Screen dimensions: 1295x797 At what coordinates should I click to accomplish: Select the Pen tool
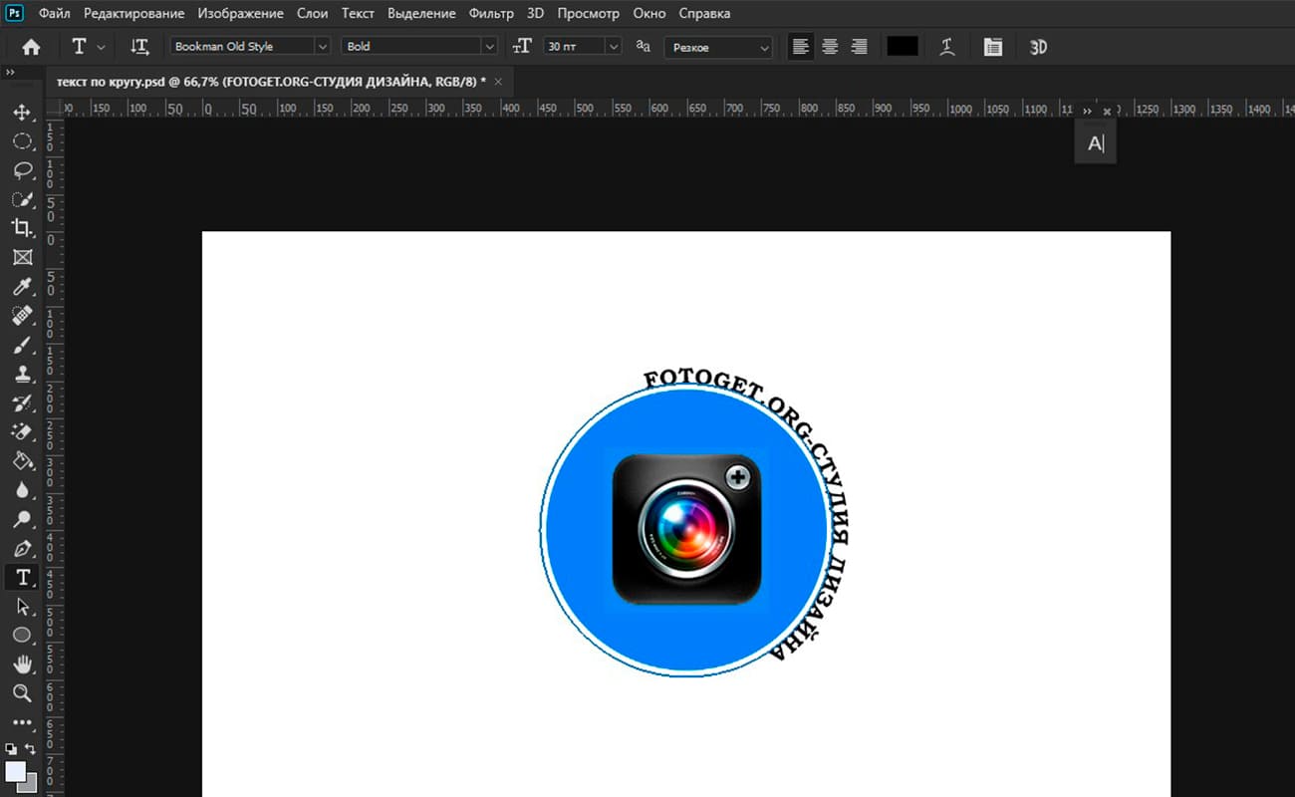(22, 548)
